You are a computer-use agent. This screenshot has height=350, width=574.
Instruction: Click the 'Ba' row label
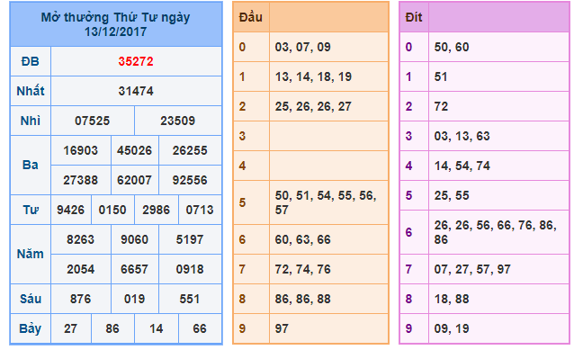click(x=31, y=166)
